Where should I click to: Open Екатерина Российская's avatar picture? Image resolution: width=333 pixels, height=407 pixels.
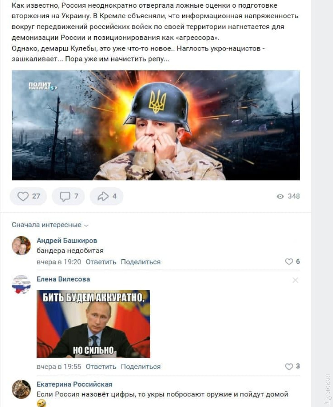21,389
